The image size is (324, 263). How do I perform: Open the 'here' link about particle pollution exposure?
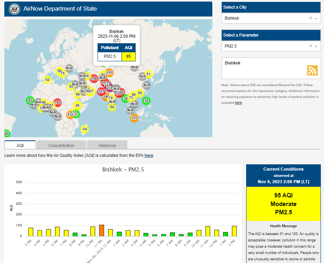coord(238,103)
